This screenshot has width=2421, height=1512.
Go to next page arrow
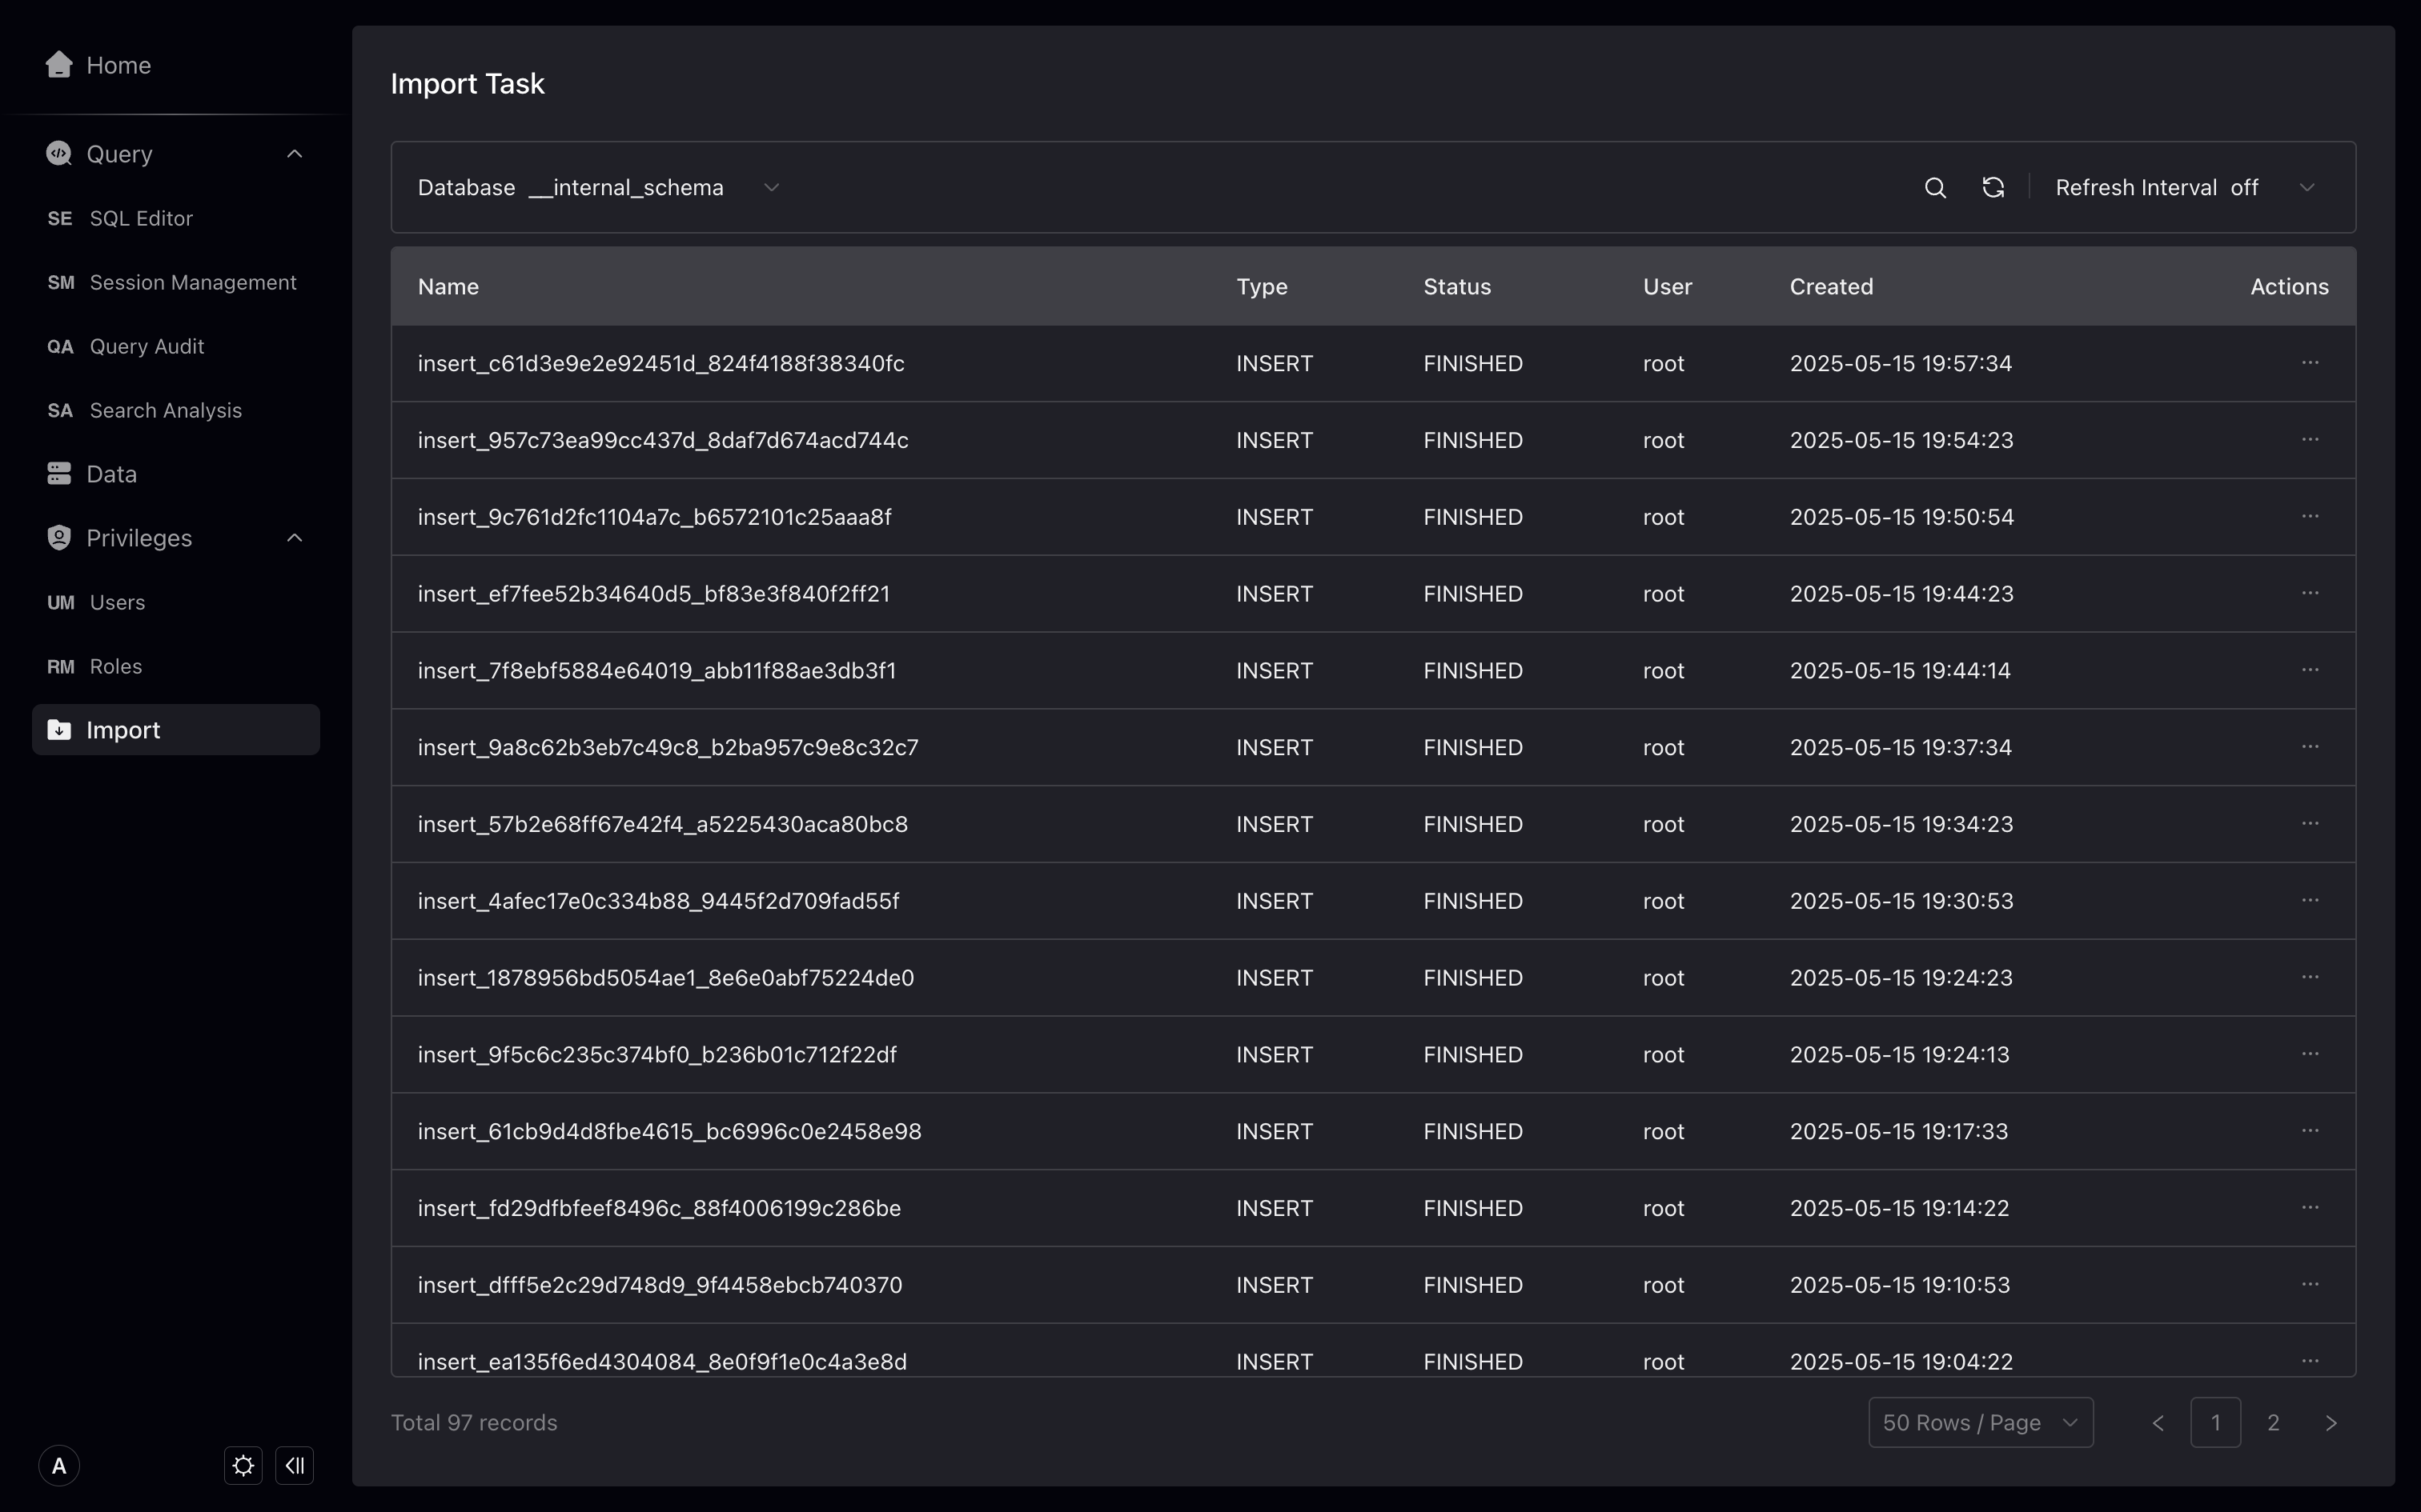coord(2331,1422)
